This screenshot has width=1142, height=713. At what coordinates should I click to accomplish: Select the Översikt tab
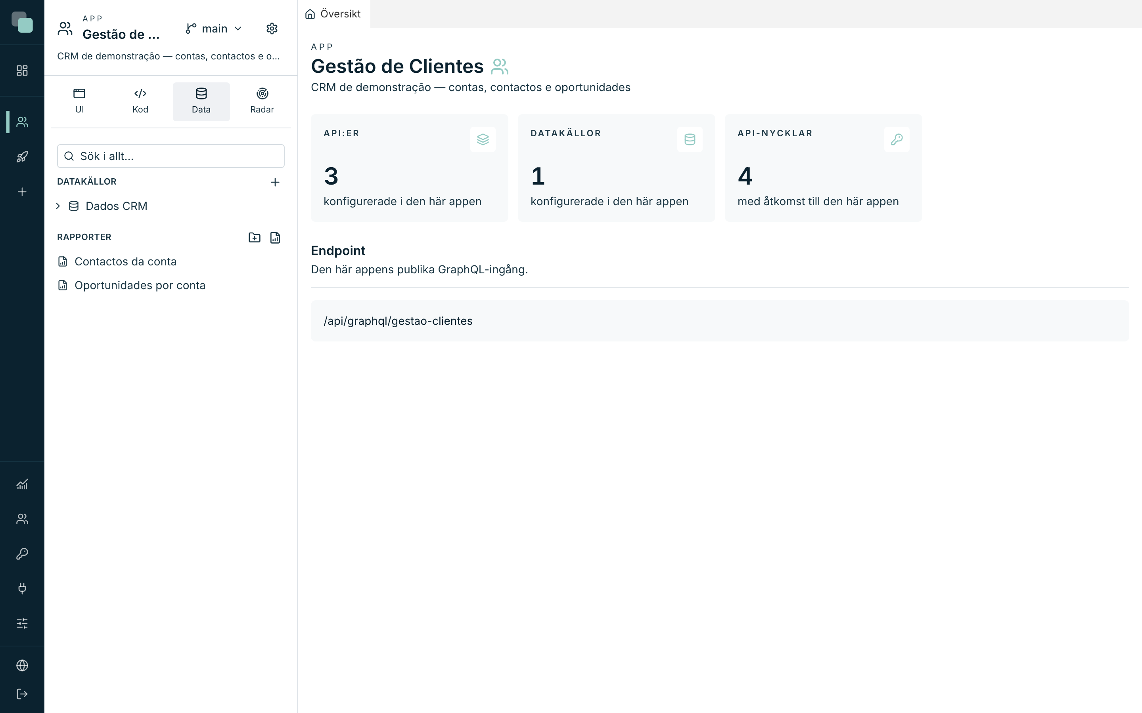click(333, 14)
